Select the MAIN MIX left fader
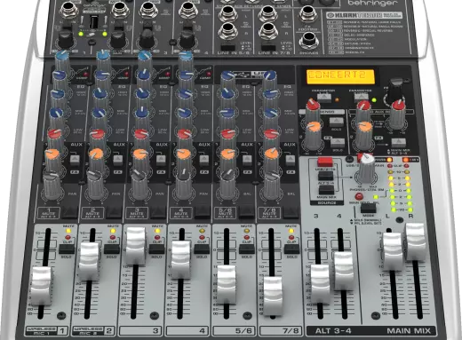 392,251
